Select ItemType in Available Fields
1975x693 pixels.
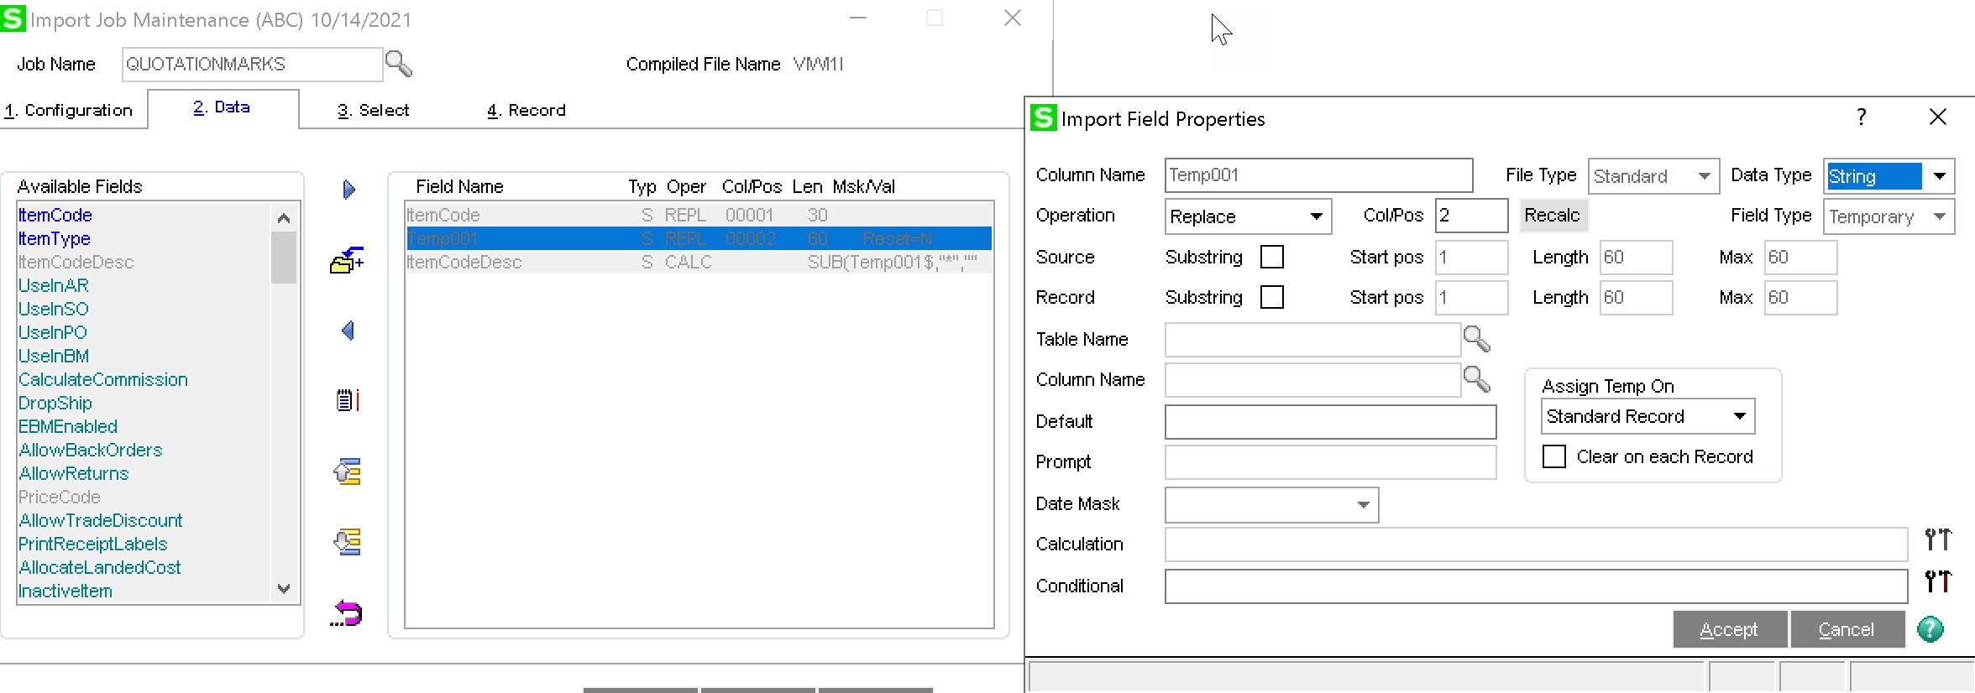pos(55,238)
